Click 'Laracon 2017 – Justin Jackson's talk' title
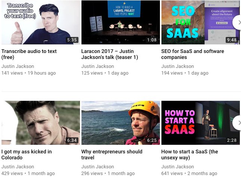 (109, 54)
